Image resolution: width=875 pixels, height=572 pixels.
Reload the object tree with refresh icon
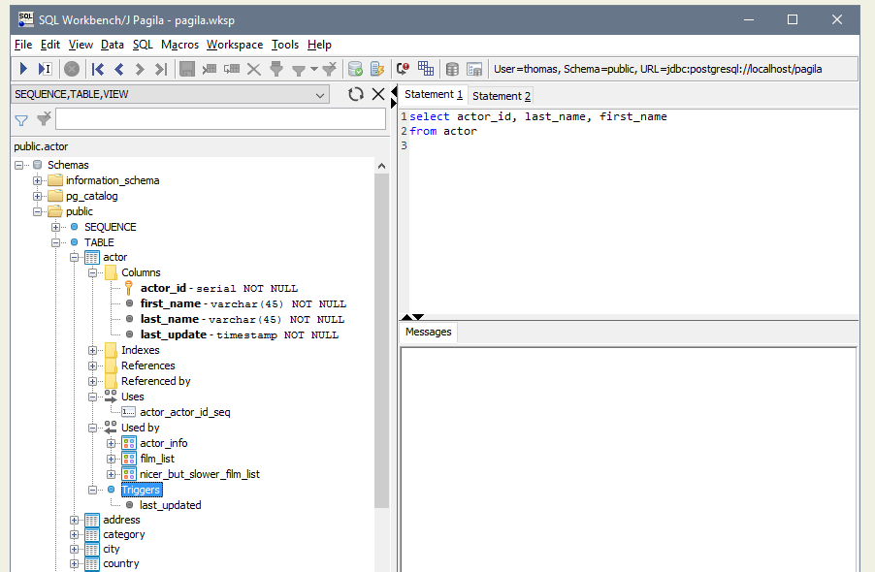[x=356, y=94]
